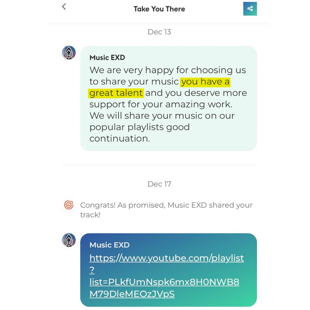Click the underlined question mark in link

[x=92, y=270]
